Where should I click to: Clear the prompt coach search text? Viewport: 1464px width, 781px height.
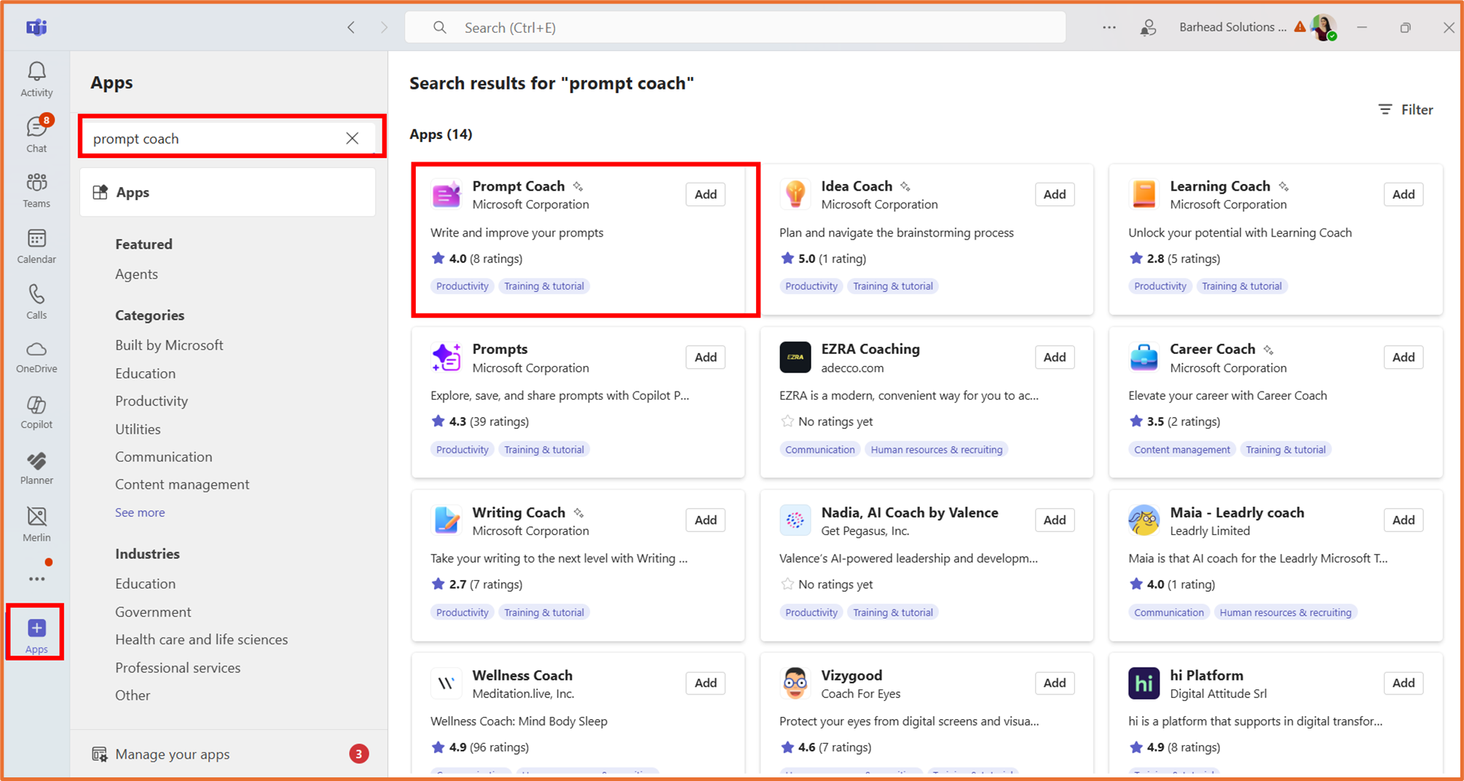[353, 138]
